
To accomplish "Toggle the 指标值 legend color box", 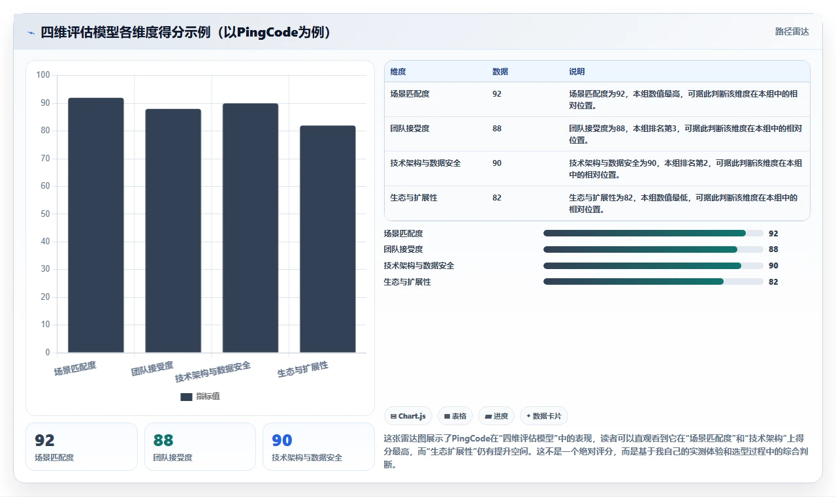I will (186, 396).
